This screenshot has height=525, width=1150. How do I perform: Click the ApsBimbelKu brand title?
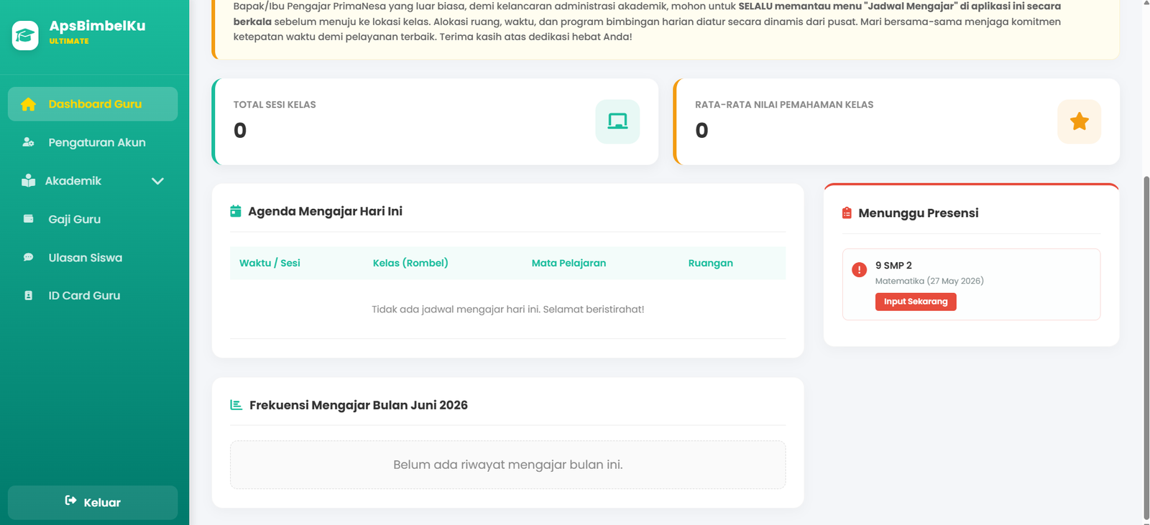pos(97,26)
